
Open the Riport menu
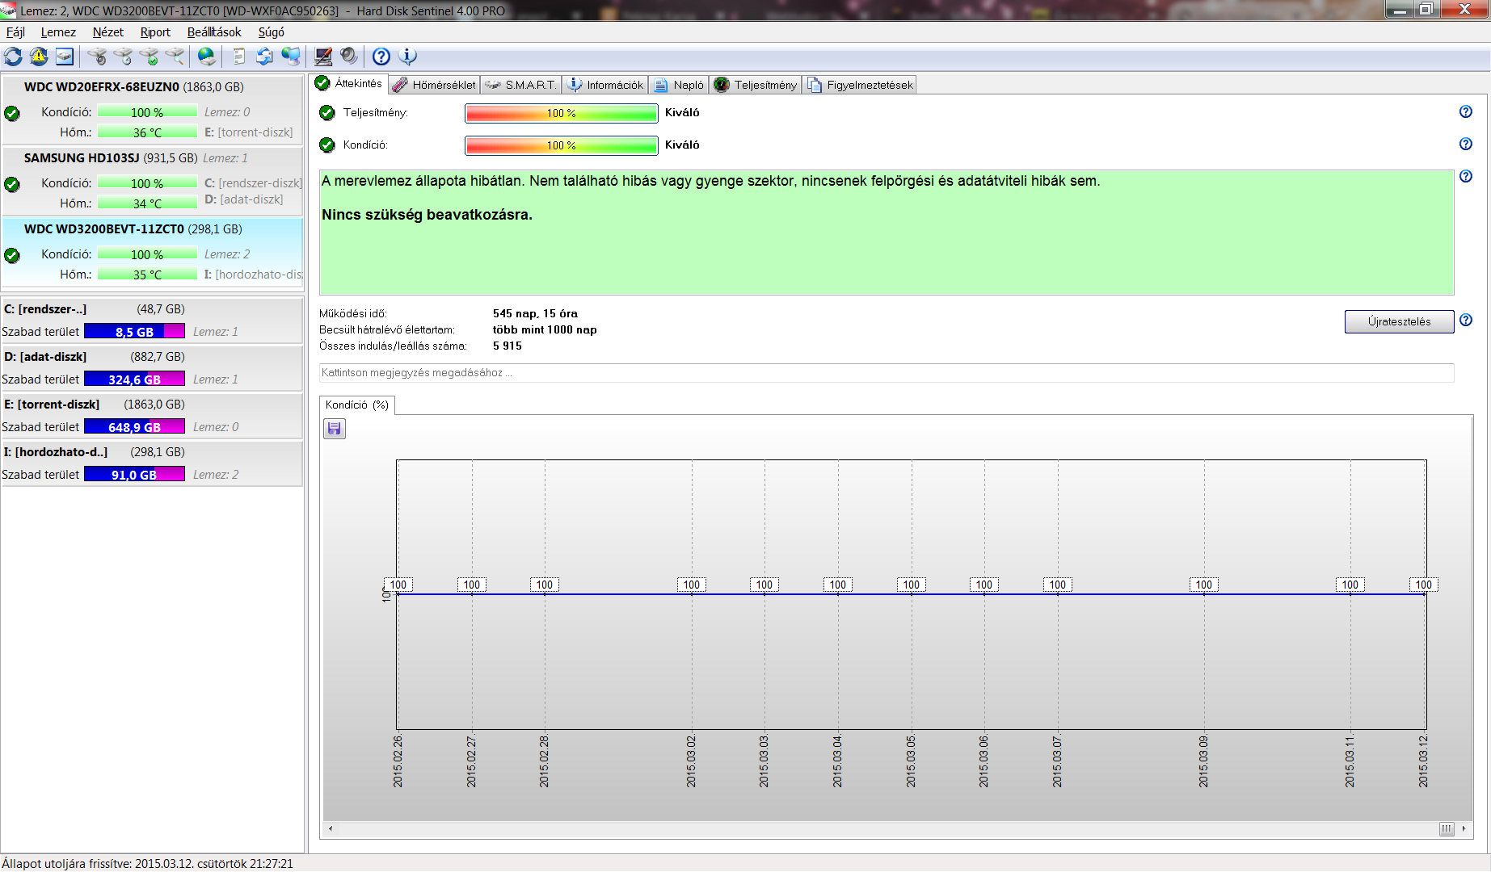[155, 32]
